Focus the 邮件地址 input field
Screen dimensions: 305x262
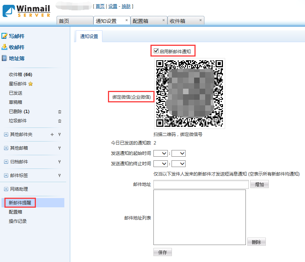(x=201, y=184)
